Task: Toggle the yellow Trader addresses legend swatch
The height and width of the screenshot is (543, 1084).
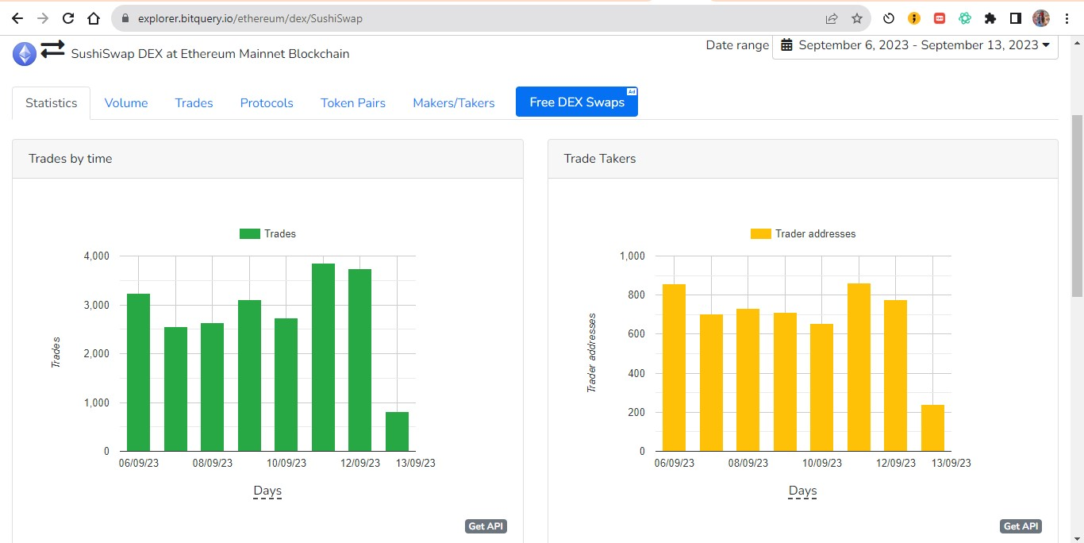Action: [761, 234]
